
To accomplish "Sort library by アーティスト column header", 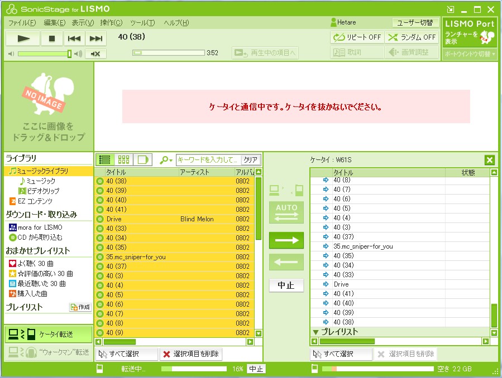I will [x=207, y=172].
